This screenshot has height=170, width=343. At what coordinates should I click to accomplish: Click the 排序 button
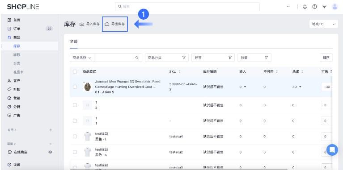pyautogui.click(x=326, y=58)
